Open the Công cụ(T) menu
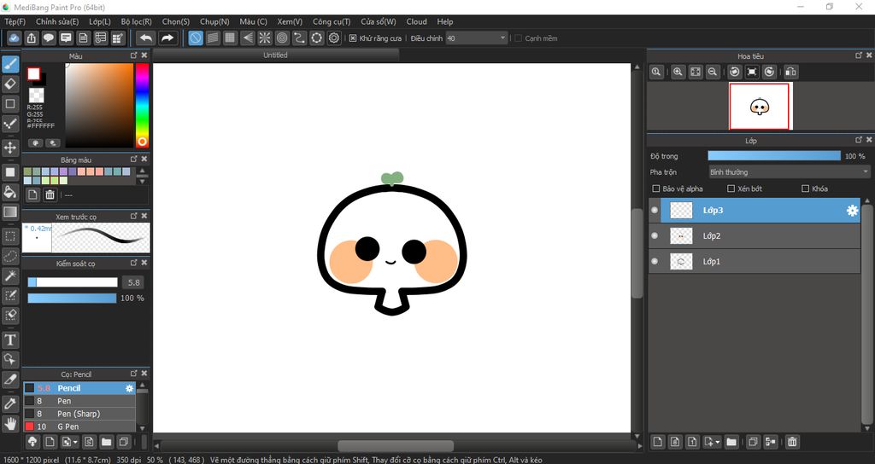 click(332, 21)
